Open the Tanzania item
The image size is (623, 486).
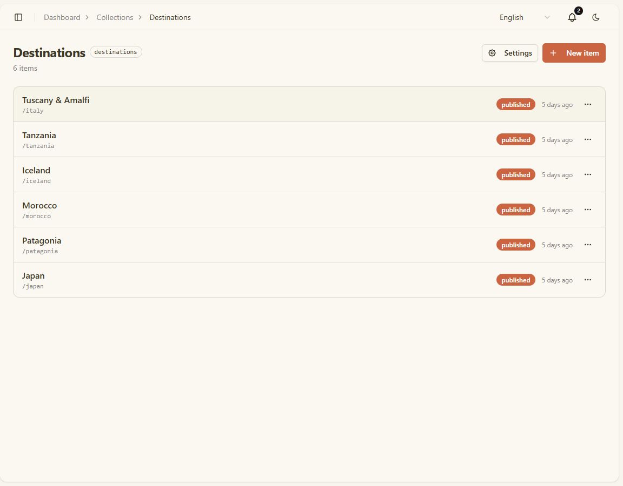click(x=309, y=140)
